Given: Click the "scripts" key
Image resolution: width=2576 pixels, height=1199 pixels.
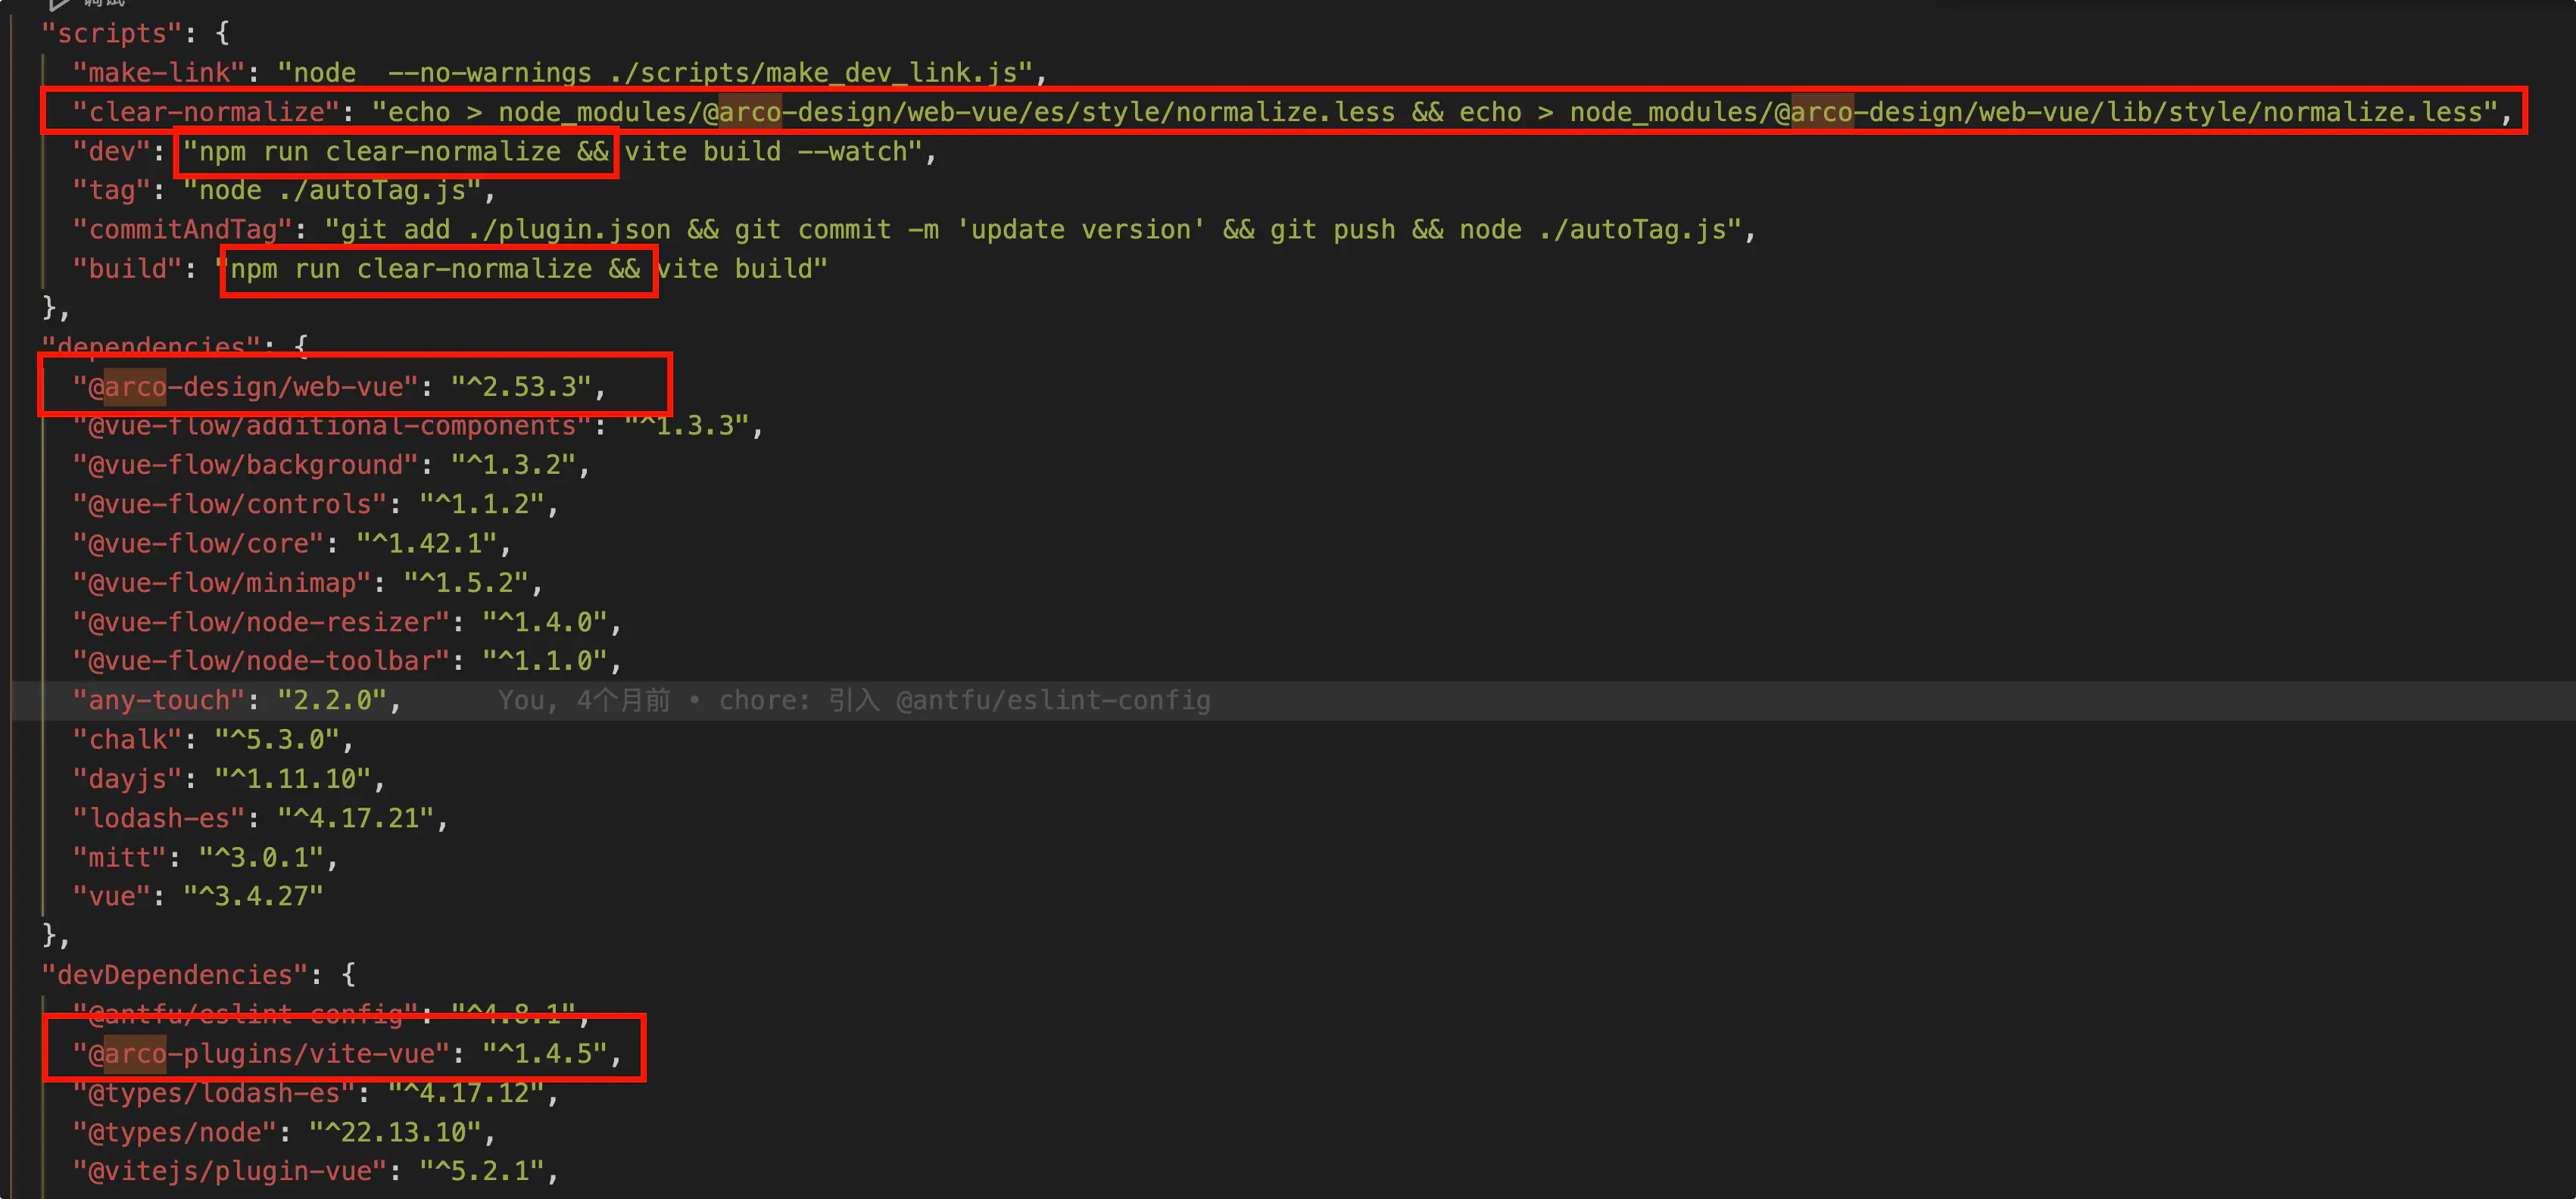Looking at the screenshot, I should click(x=112, y=34).
